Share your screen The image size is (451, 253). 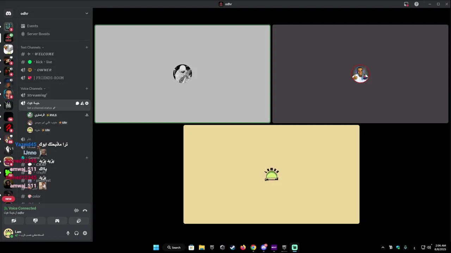(35, 221)
